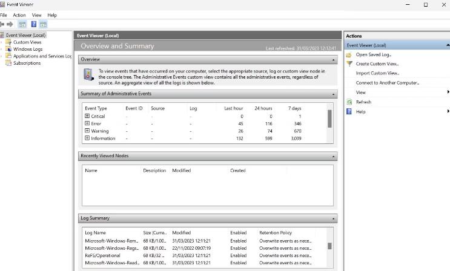Click the Retention Policy column header
450x271 pixels.
click(x=276, y=232)
